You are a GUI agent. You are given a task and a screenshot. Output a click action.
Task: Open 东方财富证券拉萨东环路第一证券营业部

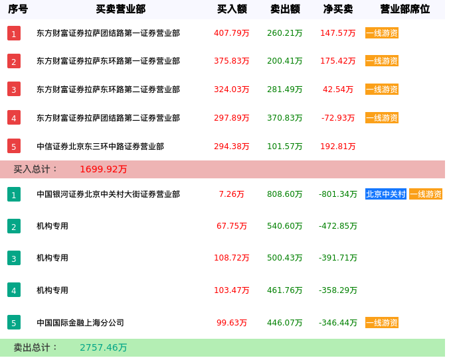click(108, 61)
